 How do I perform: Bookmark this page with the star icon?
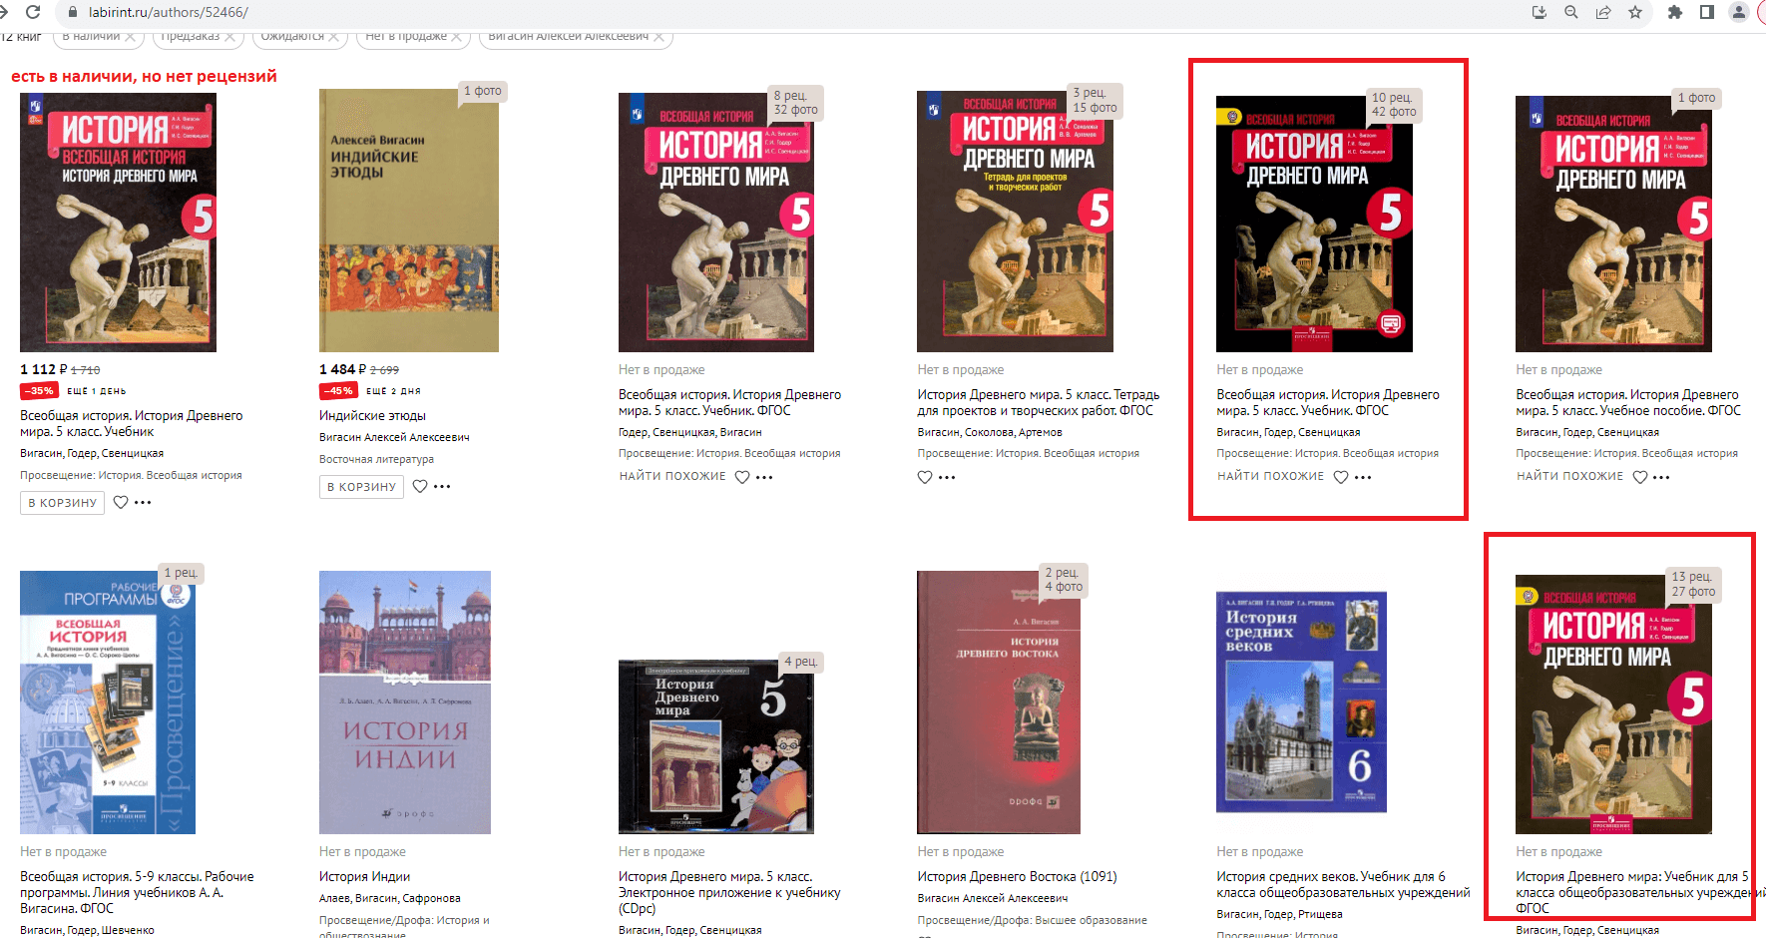[1635, 12]
